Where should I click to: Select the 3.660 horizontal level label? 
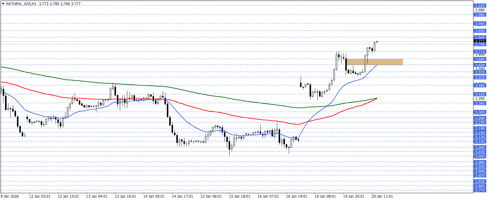(480, 59)
